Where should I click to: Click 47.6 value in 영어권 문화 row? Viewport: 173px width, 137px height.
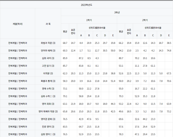coord(89,119)
